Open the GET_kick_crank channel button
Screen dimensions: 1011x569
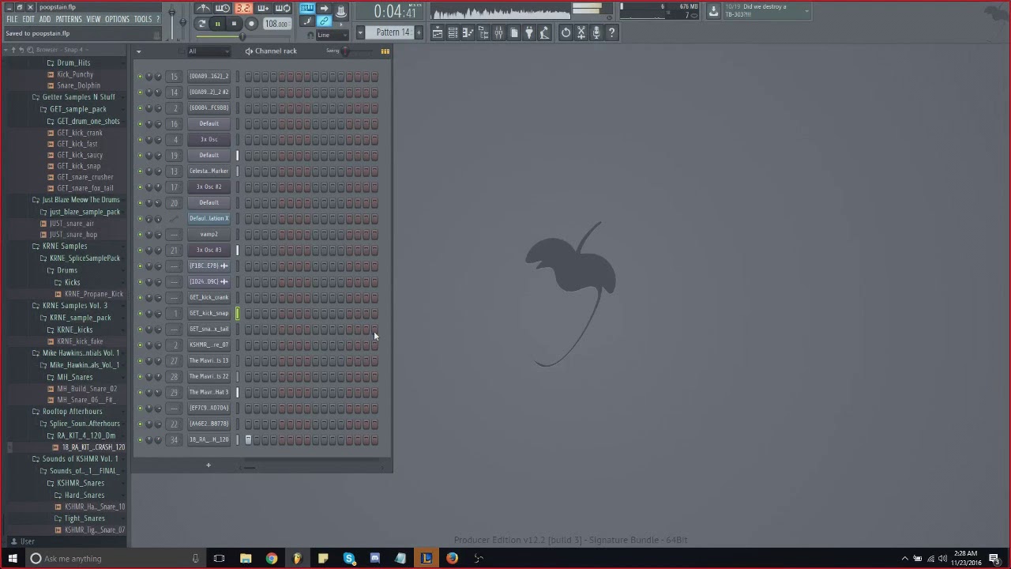pyautogui.click(x=209, y=298)
